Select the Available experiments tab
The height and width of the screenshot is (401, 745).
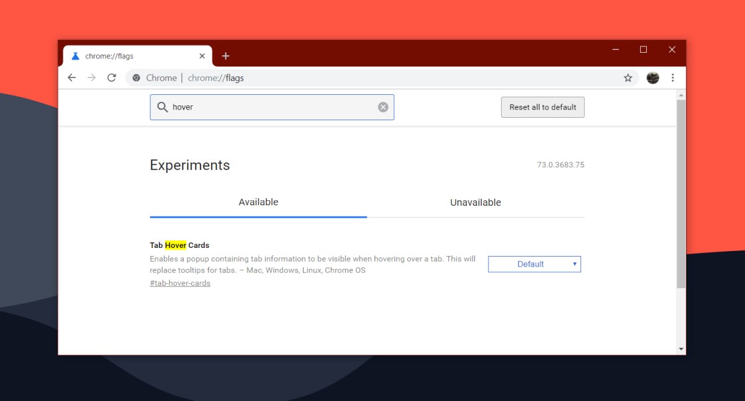tap(258, 202)
